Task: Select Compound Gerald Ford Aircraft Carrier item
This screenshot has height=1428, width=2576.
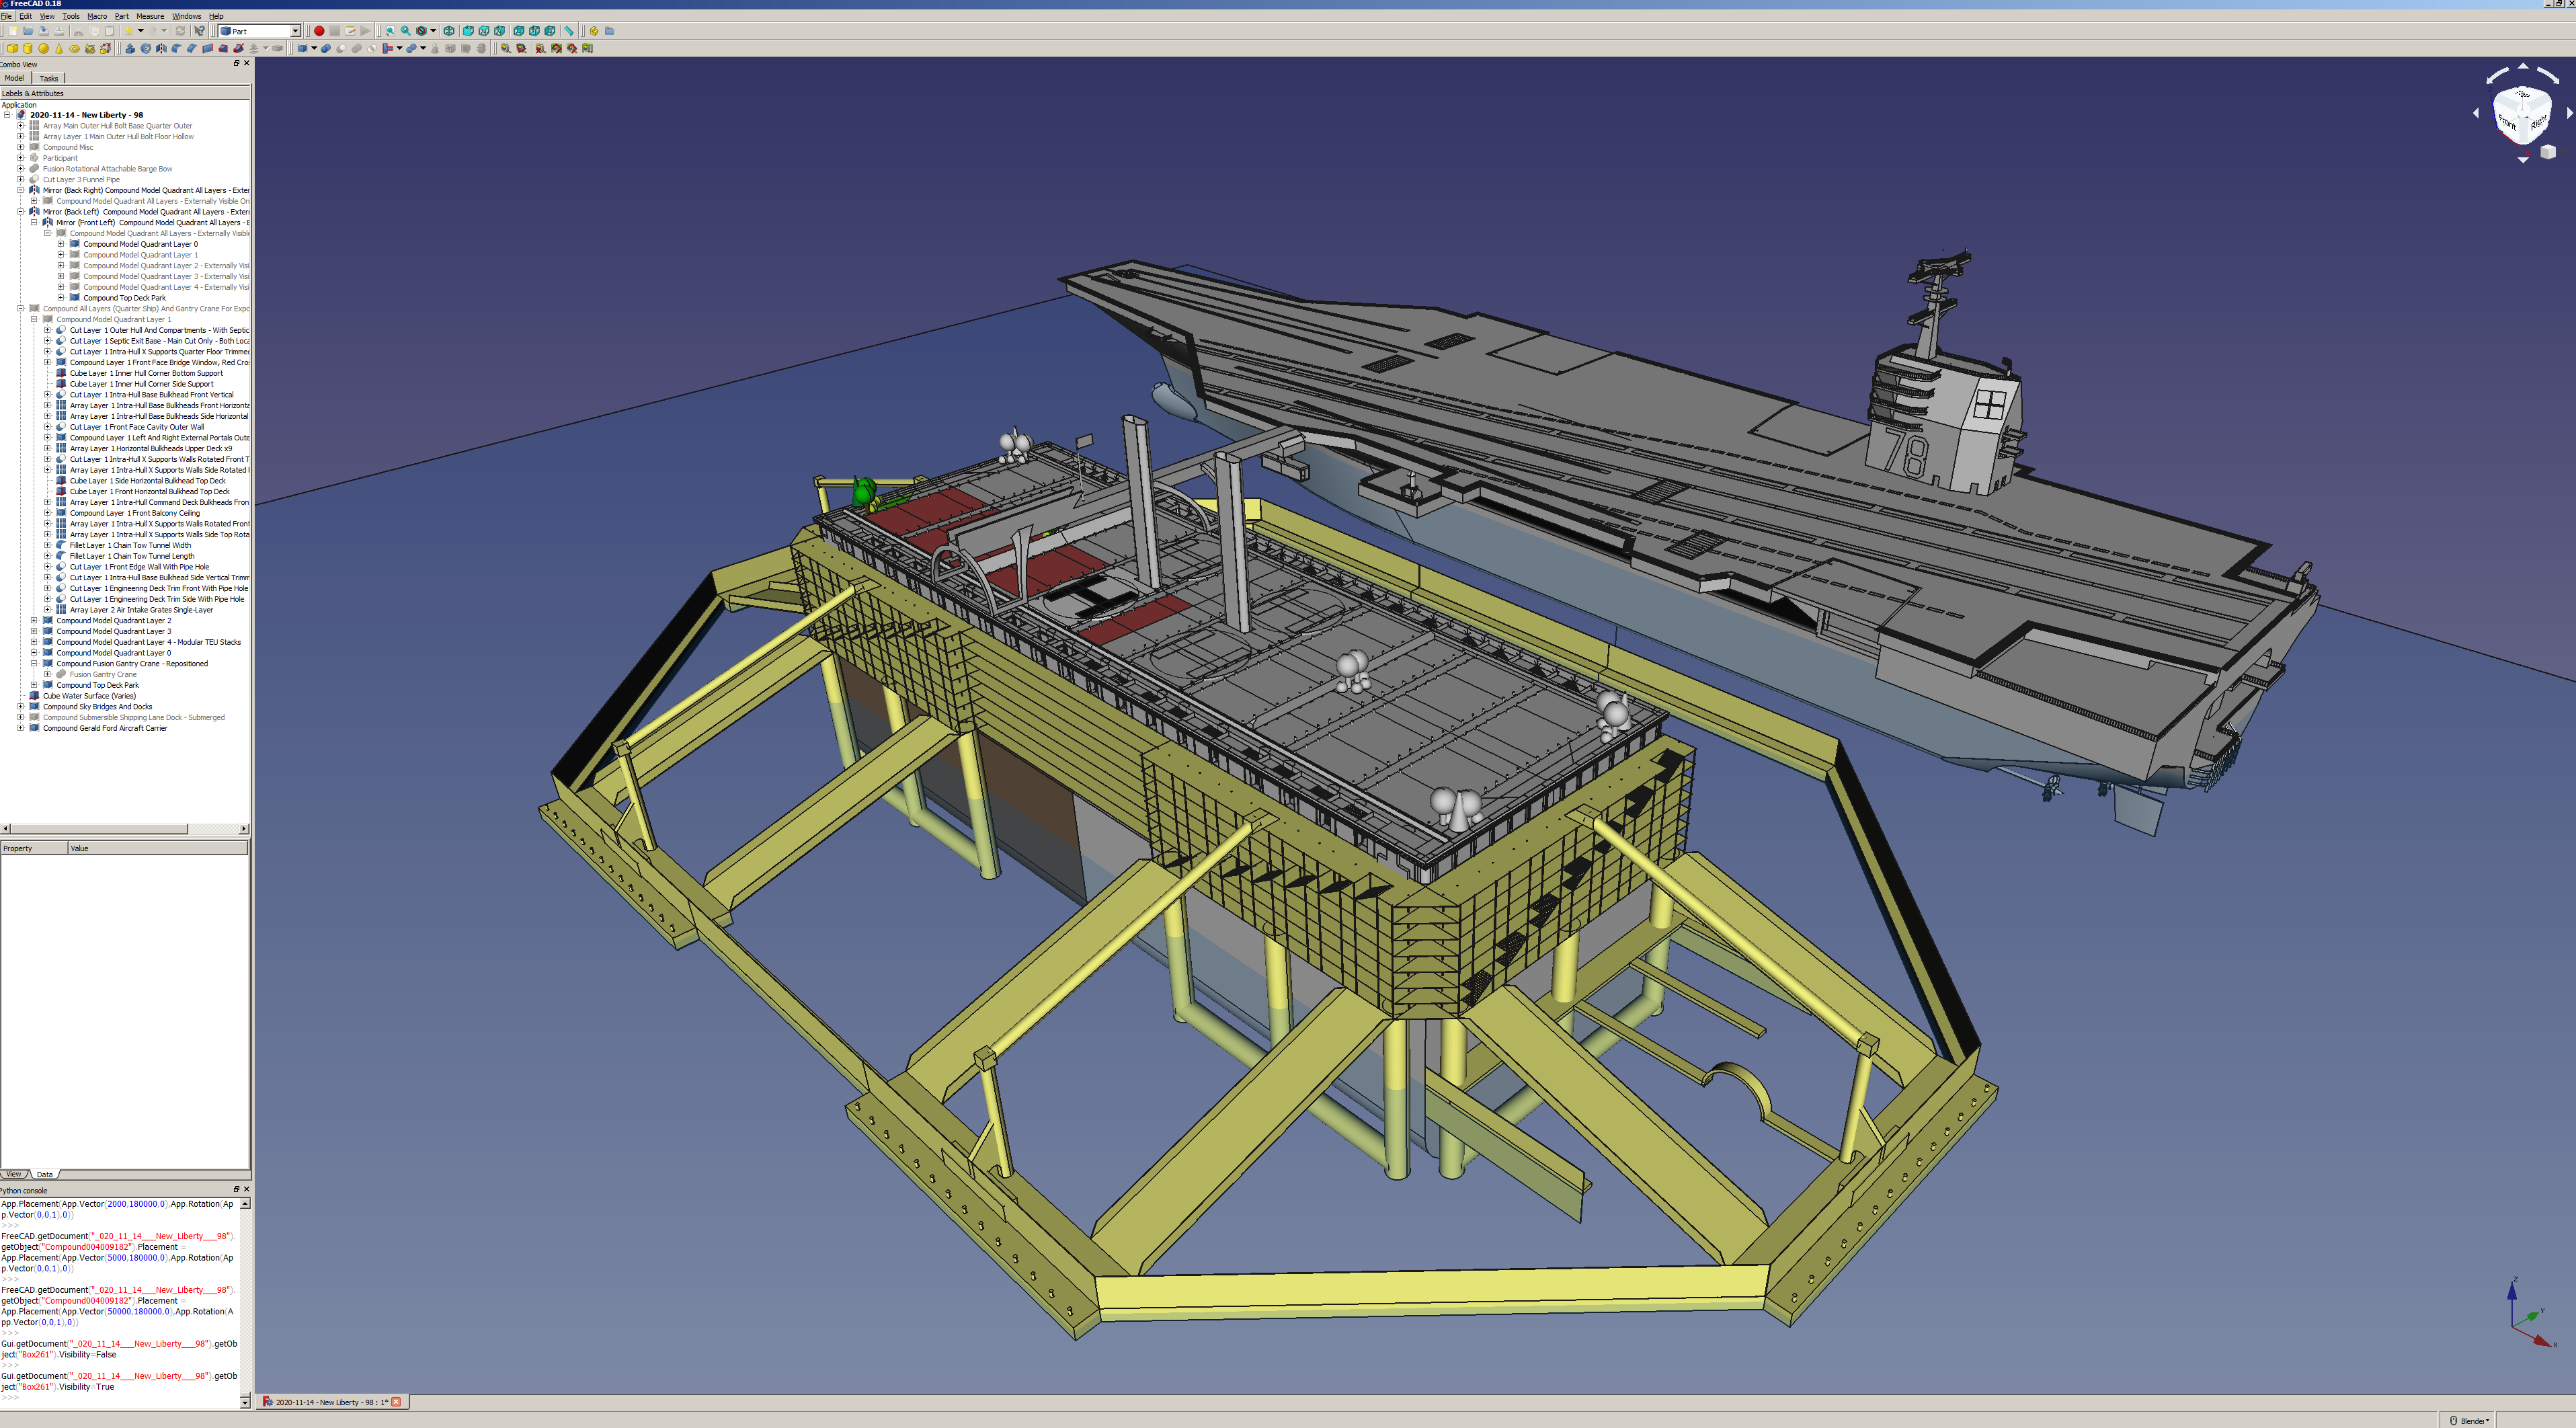Action: 105,728
